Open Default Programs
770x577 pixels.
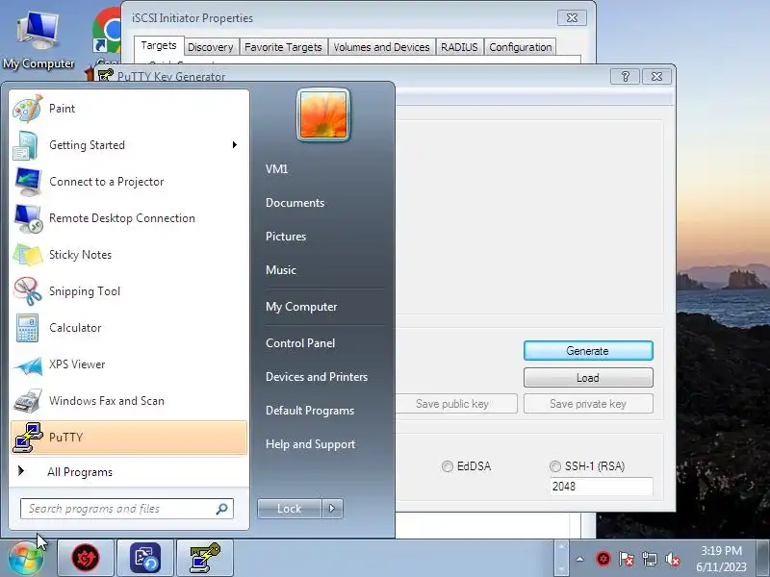(x=309, y=411)
